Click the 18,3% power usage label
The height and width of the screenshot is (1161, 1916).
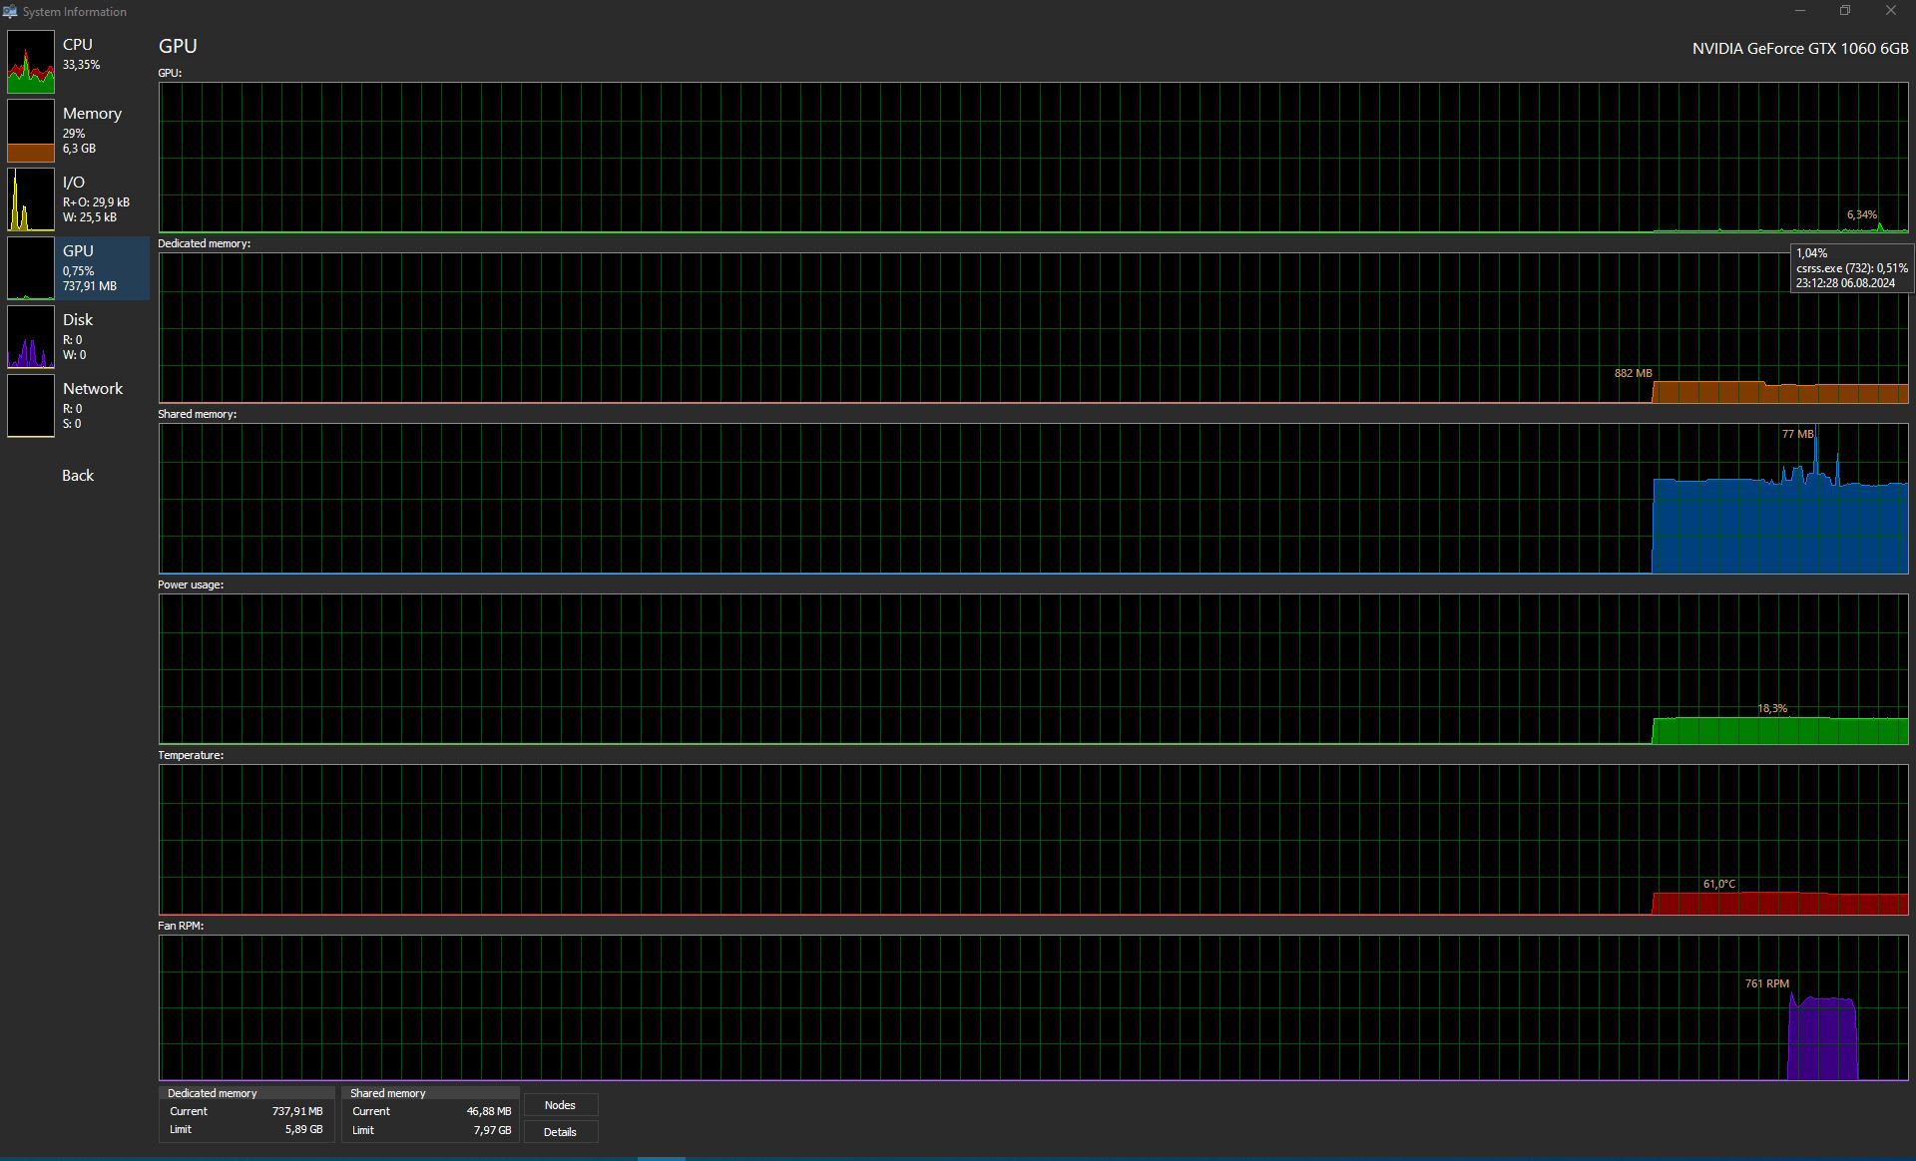tap(1772, 709)
